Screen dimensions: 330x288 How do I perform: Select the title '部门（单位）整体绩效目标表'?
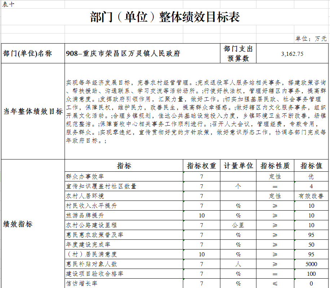[x=165, y=17]
